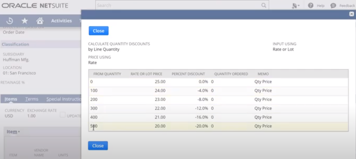Select the From Quantity 500 cell

coord(94,126)
